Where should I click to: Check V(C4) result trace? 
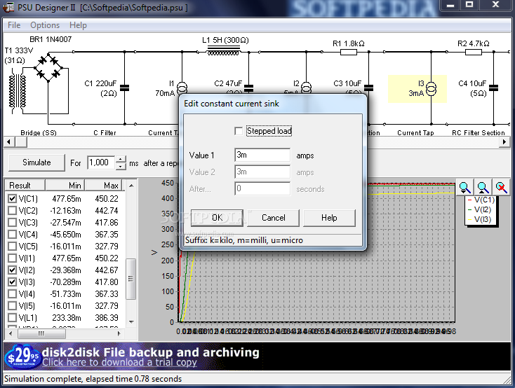(x=12, y=234)
